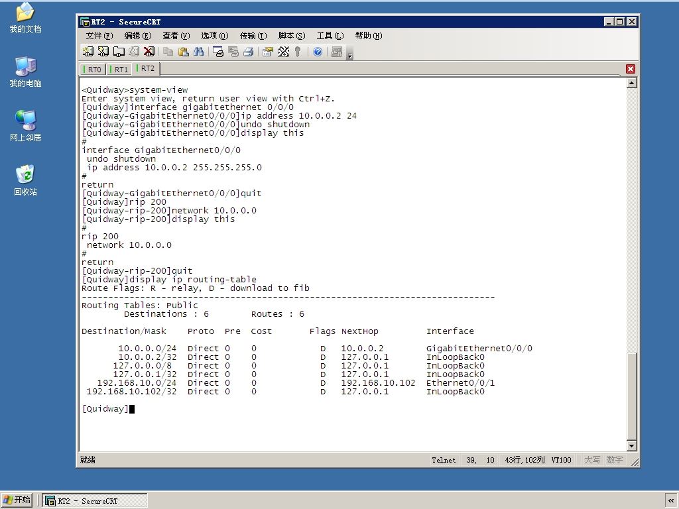Click the "display ip routing-table" command line
The width and height of the screenshot is (679, 509).
169,279
